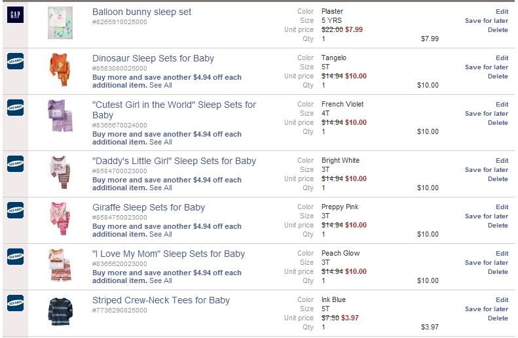The height and width of the screenshot is (338, 518).
Task: Delete the "Cutest Girl in the World" item
Action: point(498,123)
